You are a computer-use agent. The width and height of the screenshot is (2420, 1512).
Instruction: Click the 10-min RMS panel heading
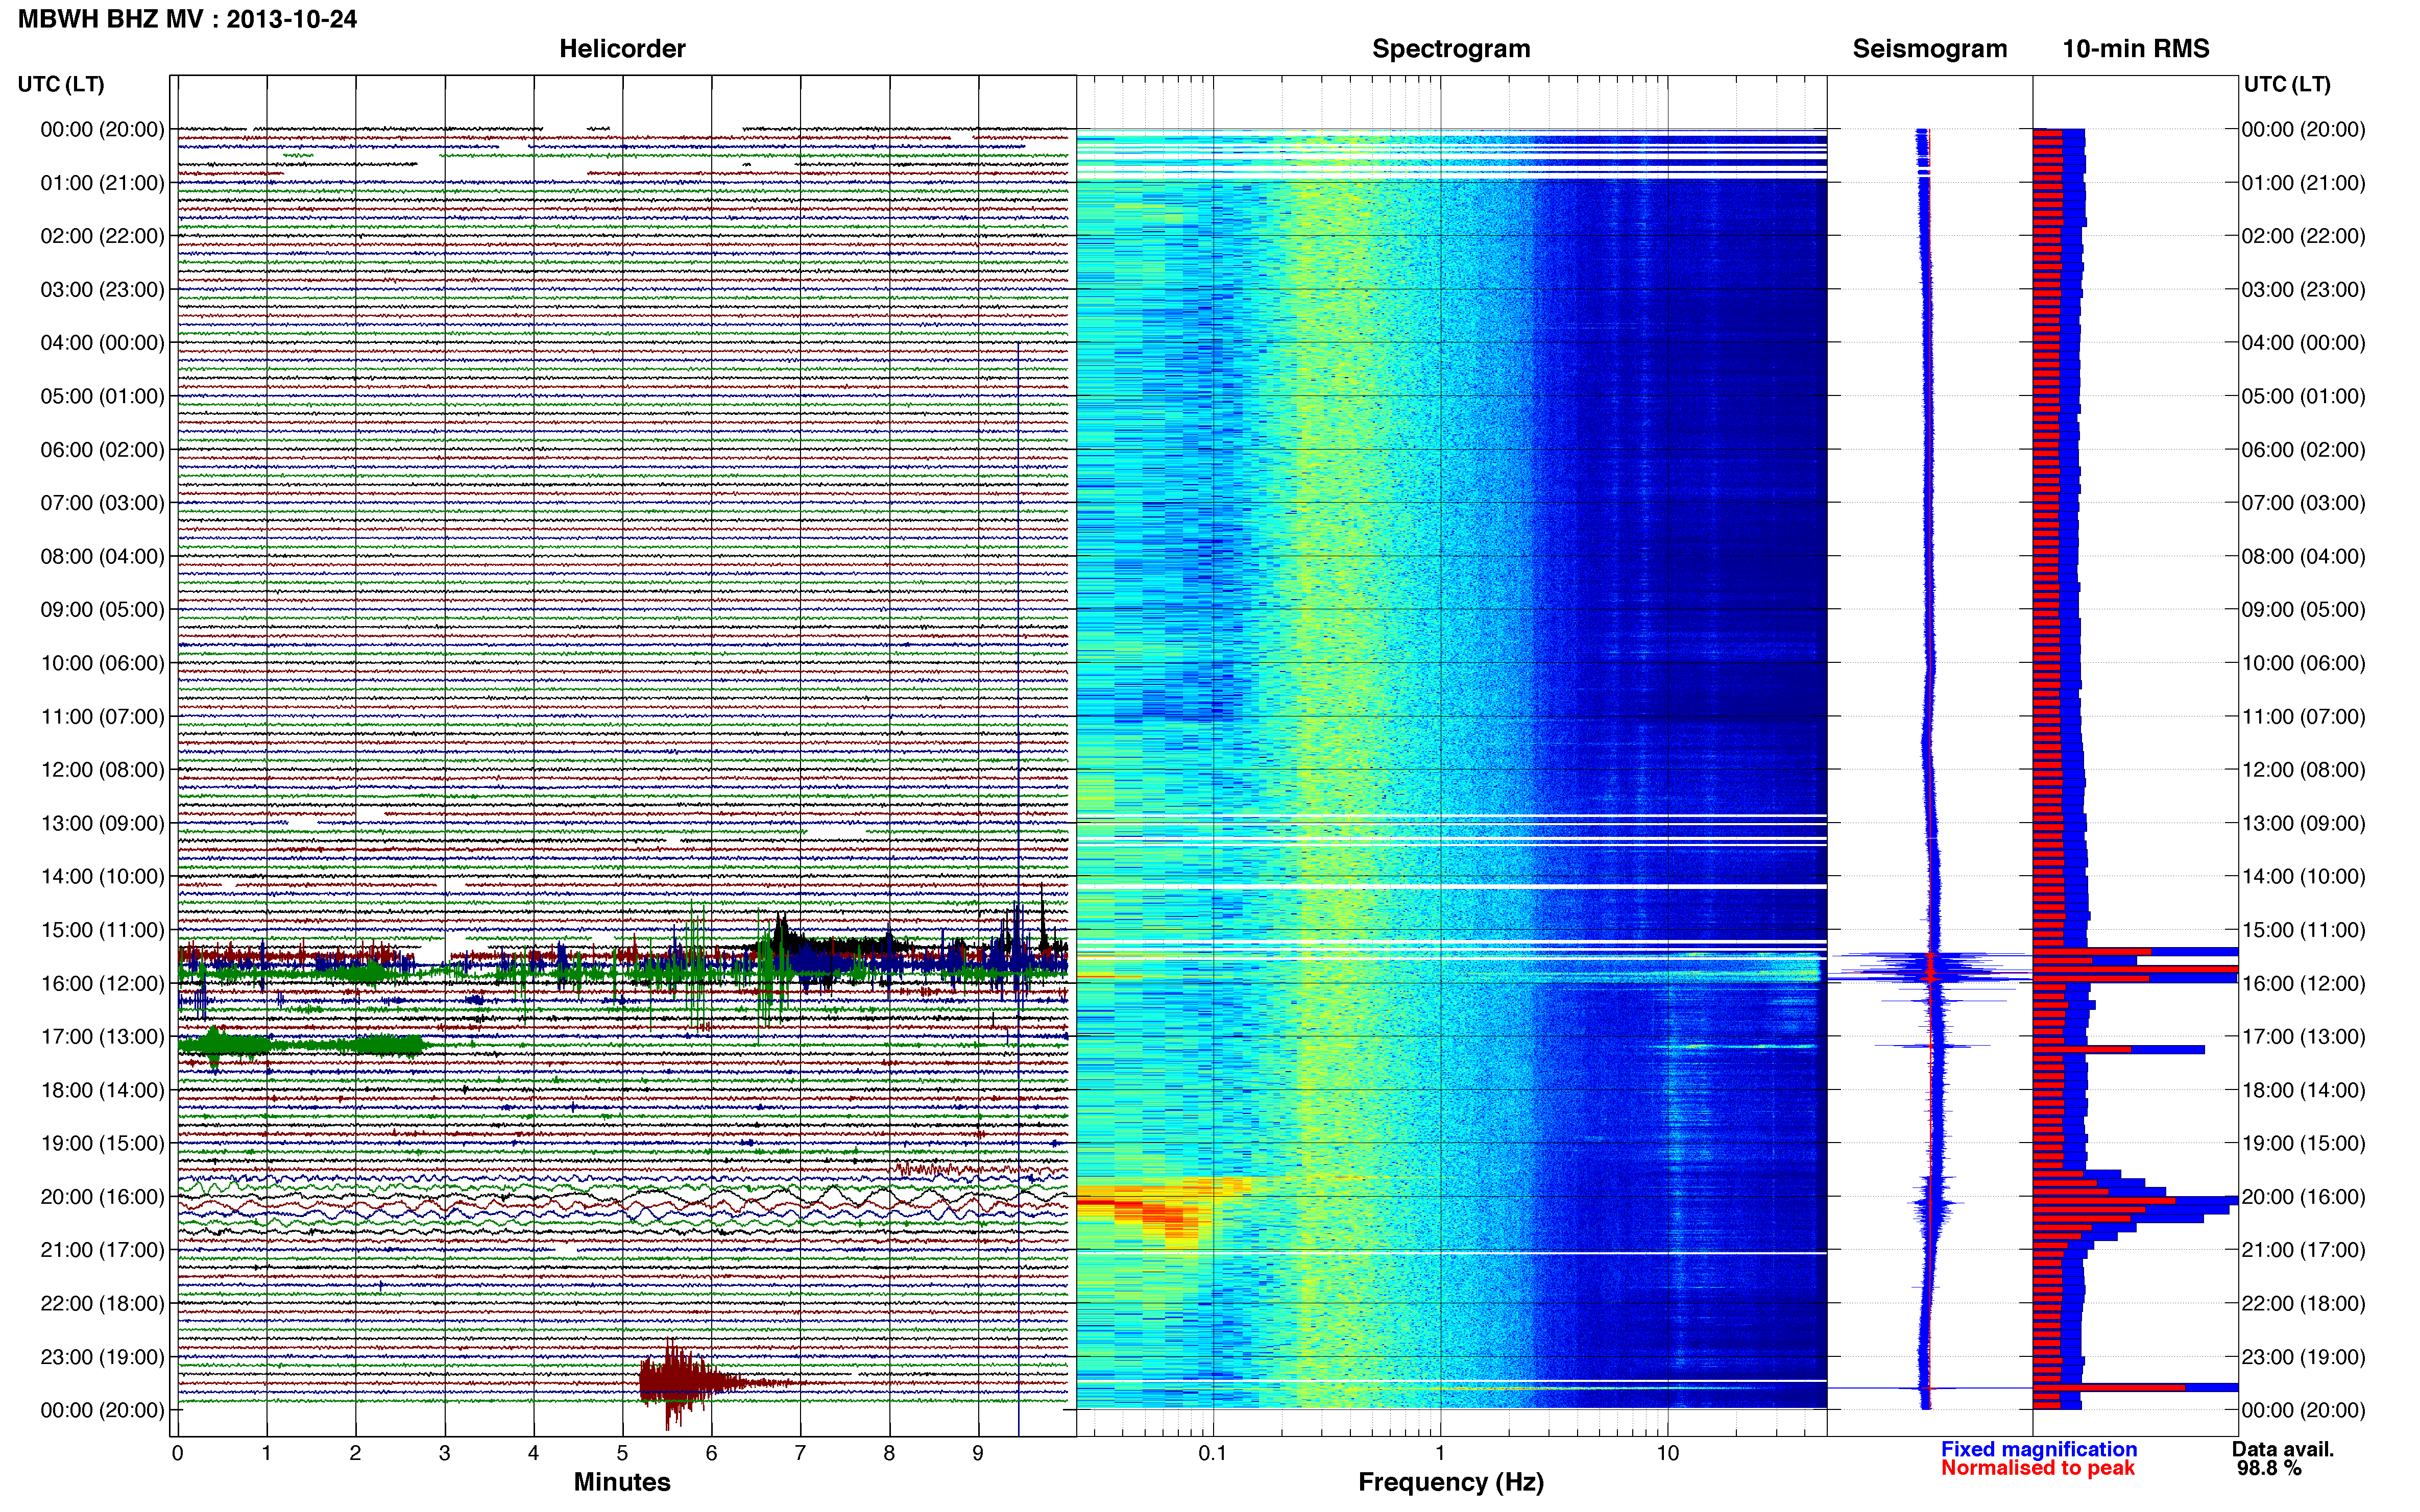[2136, 48]
